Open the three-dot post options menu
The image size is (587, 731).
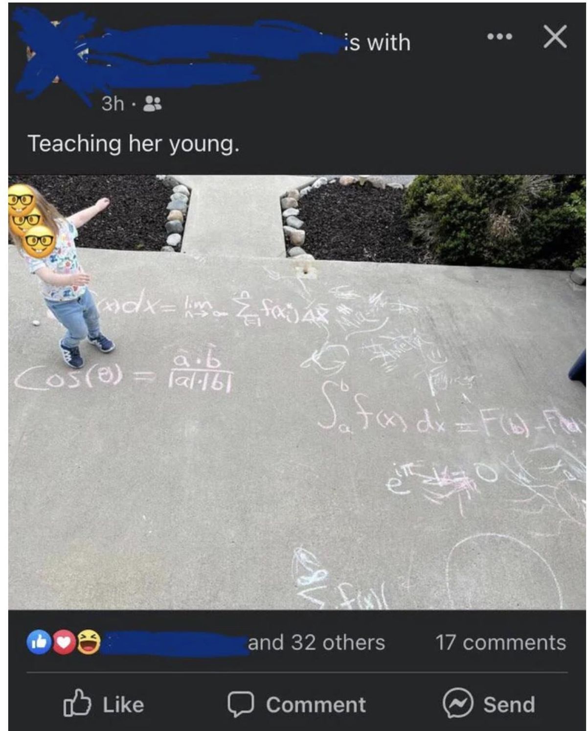499,37
